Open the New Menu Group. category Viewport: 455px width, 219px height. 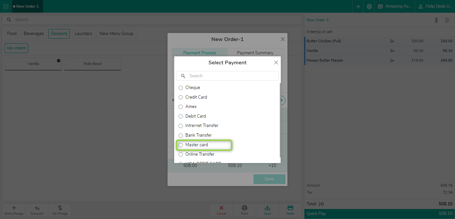coord(117,34)
